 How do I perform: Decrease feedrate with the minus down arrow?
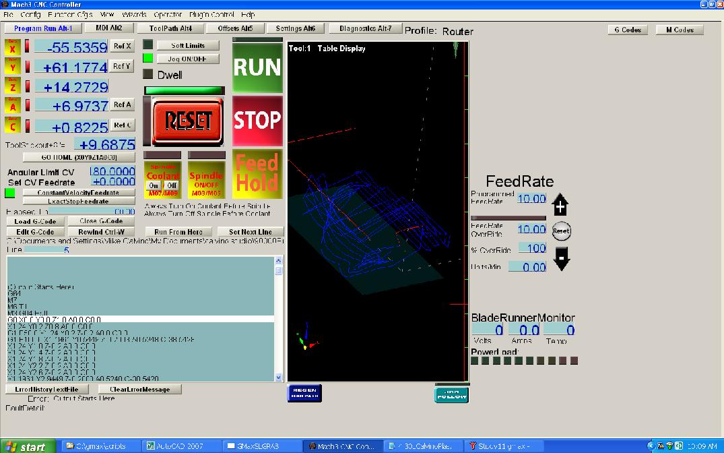(562, 258)
